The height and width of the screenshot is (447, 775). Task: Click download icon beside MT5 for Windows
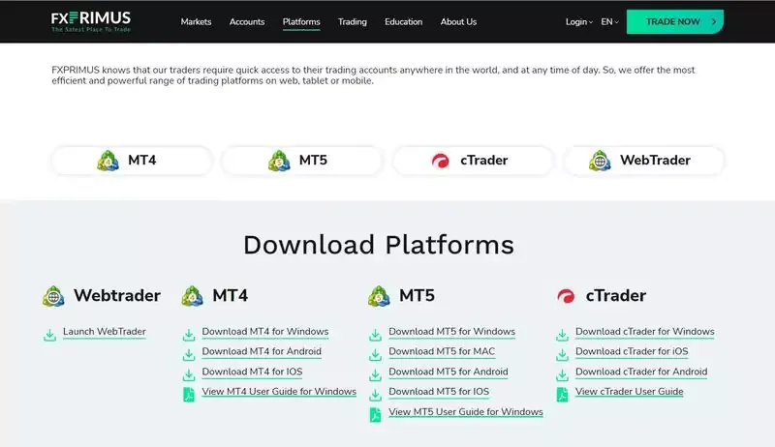point(375,335)
